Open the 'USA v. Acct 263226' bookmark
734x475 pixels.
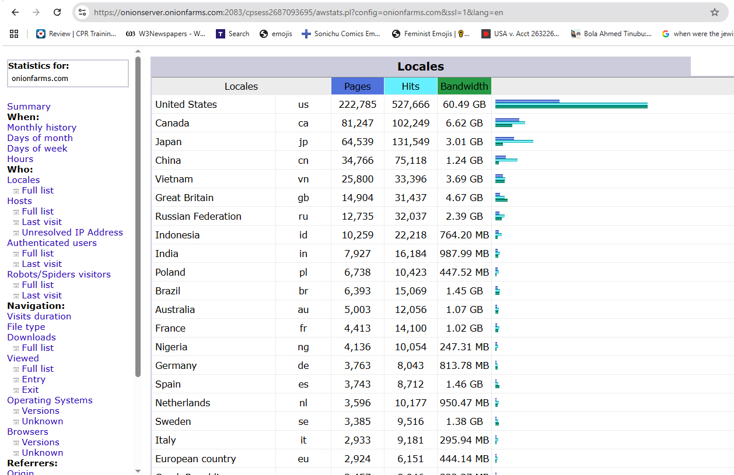coord(520,34)
